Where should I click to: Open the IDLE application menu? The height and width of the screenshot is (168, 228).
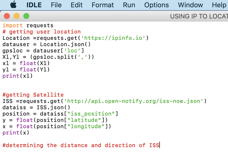click(34, 5)
